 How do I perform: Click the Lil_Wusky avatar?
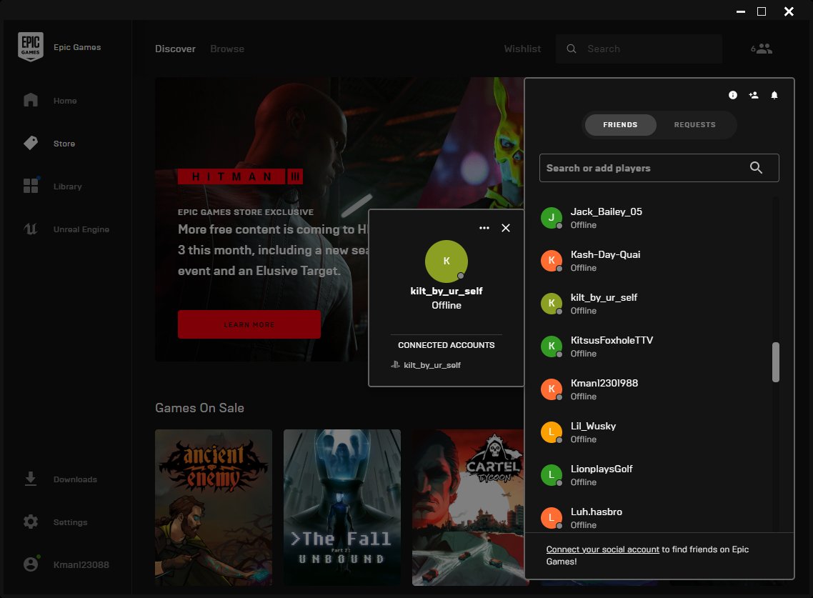point(552,432)
